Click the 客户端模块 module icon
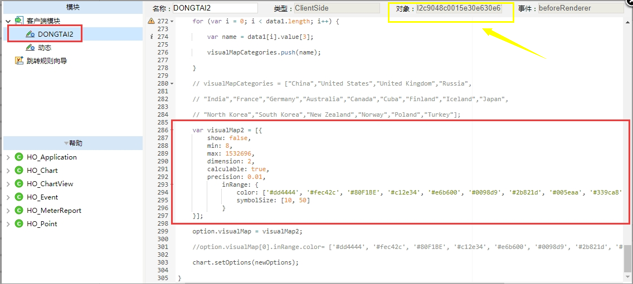 (19, 21)
